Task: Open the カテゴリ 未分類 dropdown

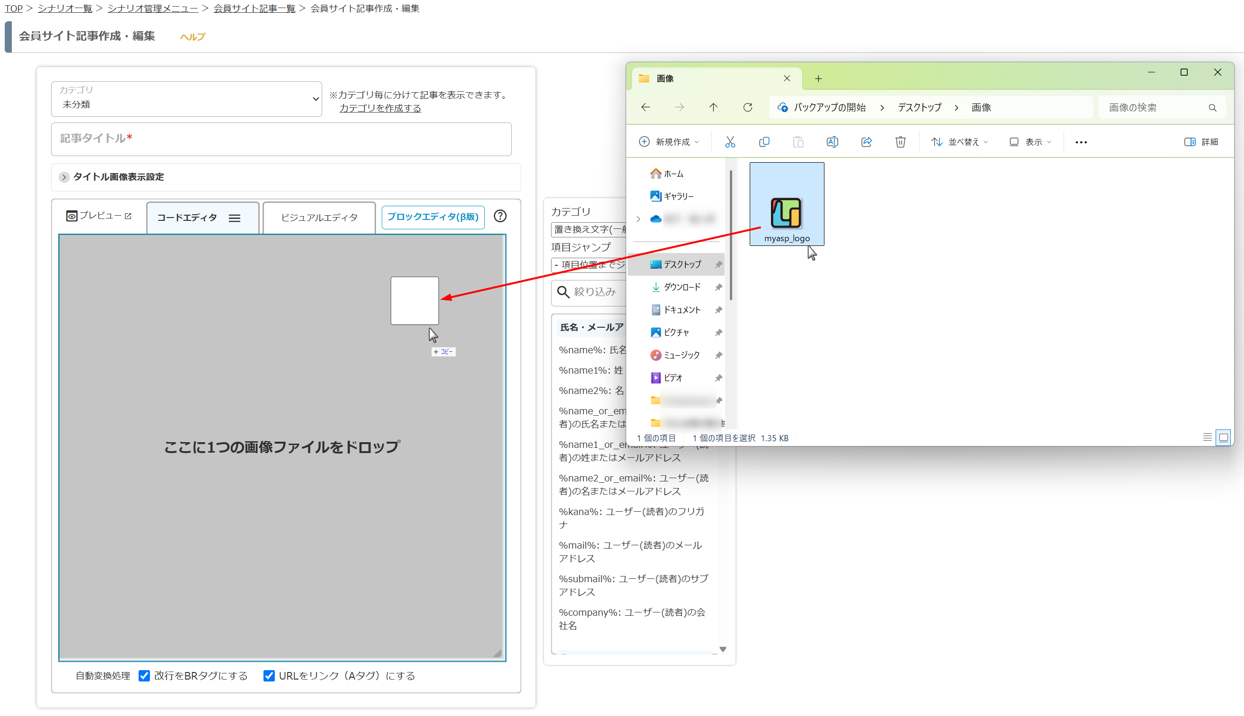Action: pos(186,99)
